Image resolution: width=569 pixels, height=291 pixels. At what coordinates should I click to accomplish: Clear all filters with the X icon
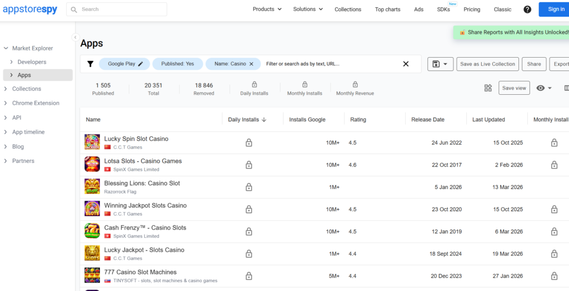click(406, 64)
